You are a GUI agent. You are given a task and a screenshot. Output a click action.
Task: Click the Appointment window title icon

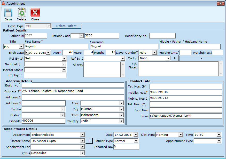pos(3,4)
